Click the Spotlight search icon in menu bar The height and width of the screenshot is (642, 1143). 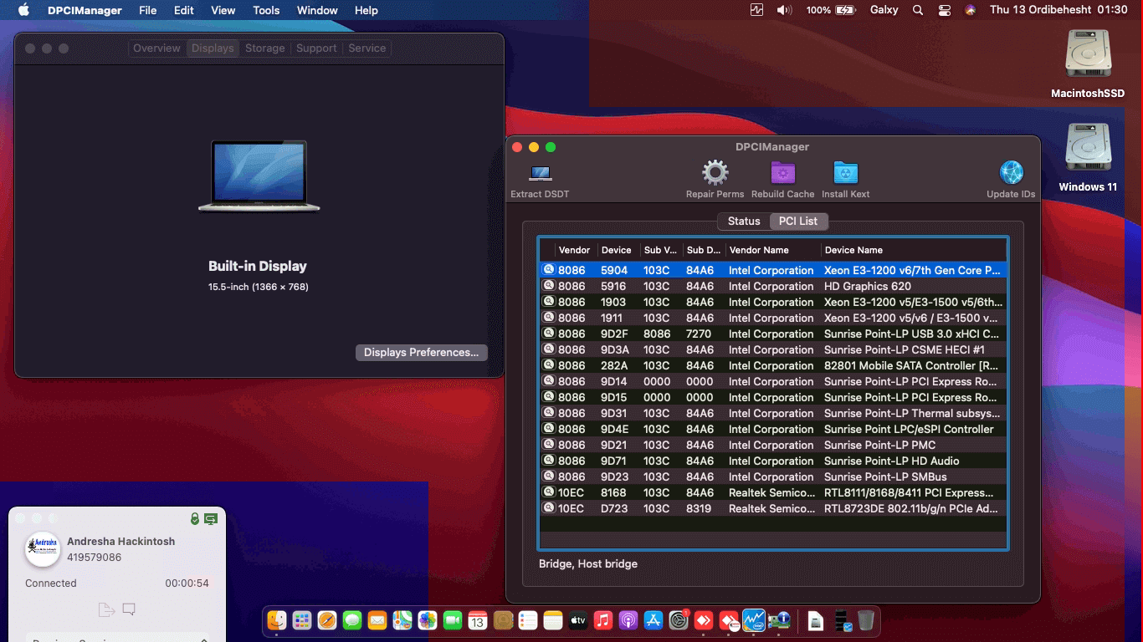click(918, 10)
